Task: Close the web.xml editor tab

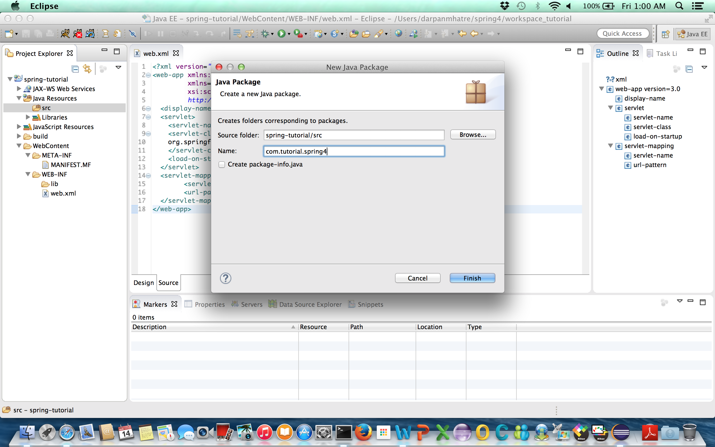Action: pyautogui.click(x=176, y=53)
